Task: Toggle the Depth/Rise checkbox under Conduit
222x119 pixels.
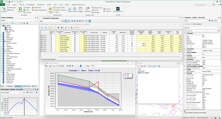Action: click(5, 31)
